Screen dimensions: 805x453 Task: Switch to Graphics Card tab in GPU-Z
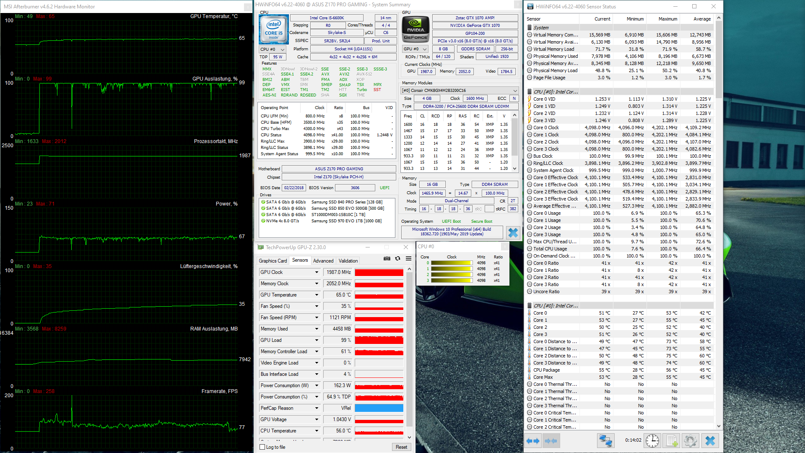pyautogui.click(x=273, y=260)
